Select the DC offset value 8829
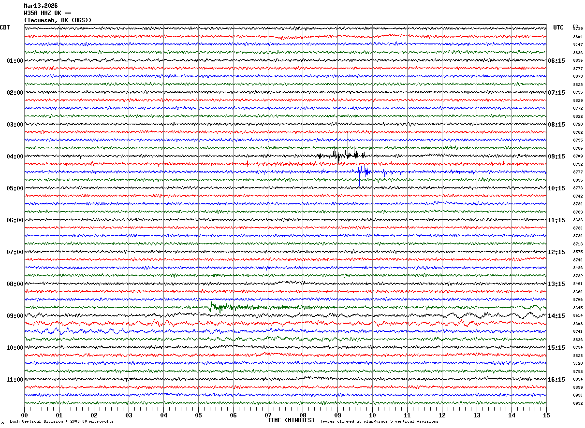585x428 pixels. [x=578, y=100]
